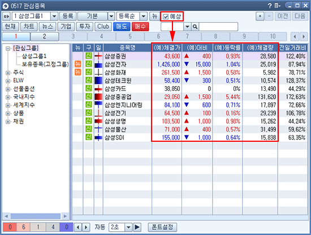The image size is (311, 235).
Task: Click next page arrow at bottom
Action: 86,227
